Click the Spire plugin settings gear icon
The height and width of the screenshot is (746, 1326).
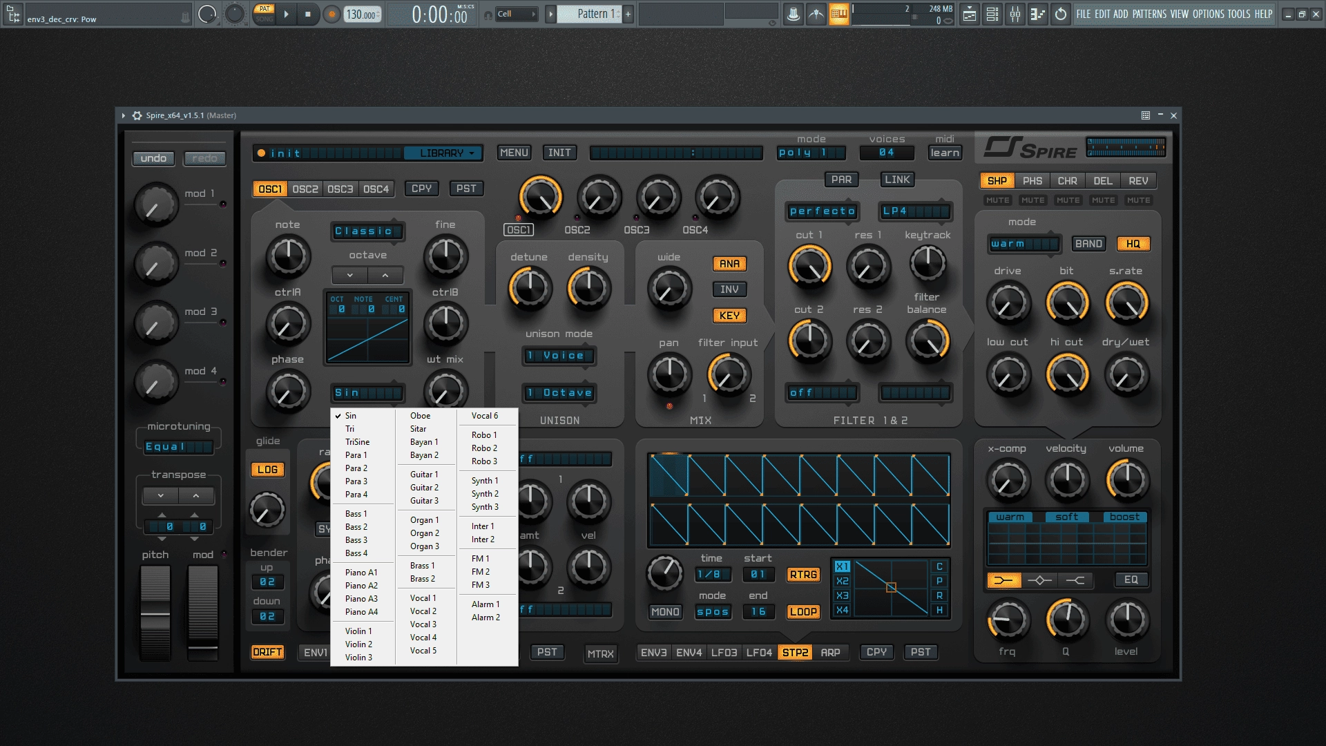click(x=137, y=115)
